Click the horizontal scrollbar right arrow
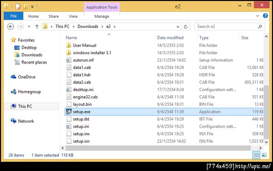The image size is (273, 171). tap(260, 148)
